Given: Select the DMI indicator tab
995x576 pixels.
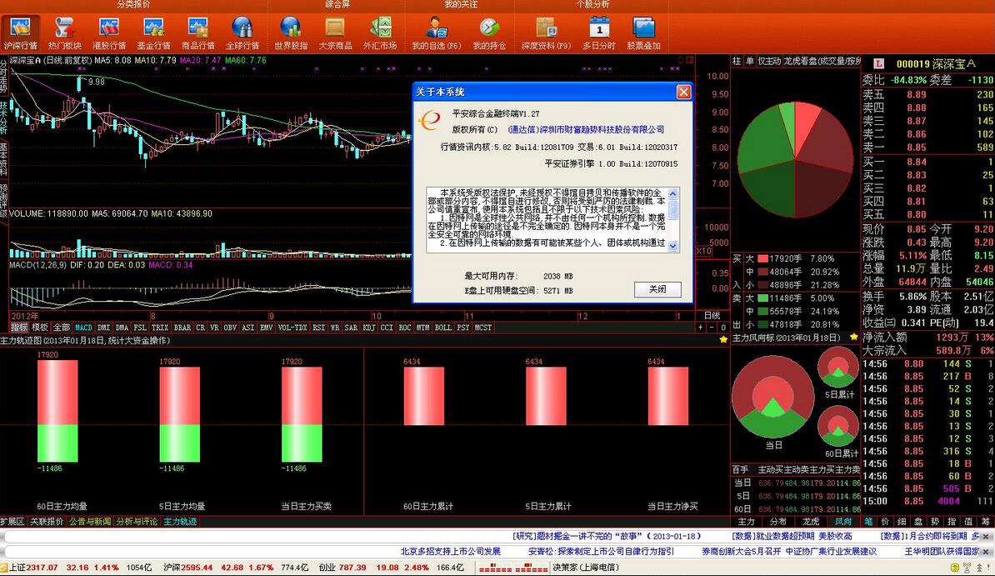Looking at the screenshot, I should [103, 328].
